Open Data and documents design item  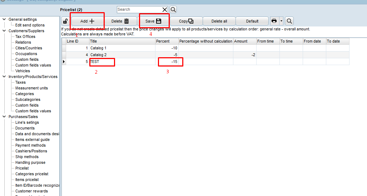click(x=37, y=134)
